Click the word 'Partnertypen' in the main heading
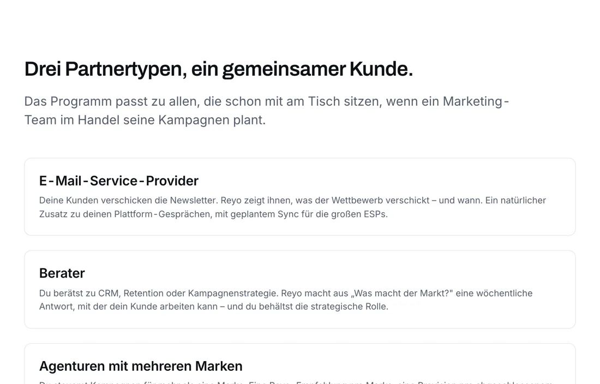 pos(125,69)
